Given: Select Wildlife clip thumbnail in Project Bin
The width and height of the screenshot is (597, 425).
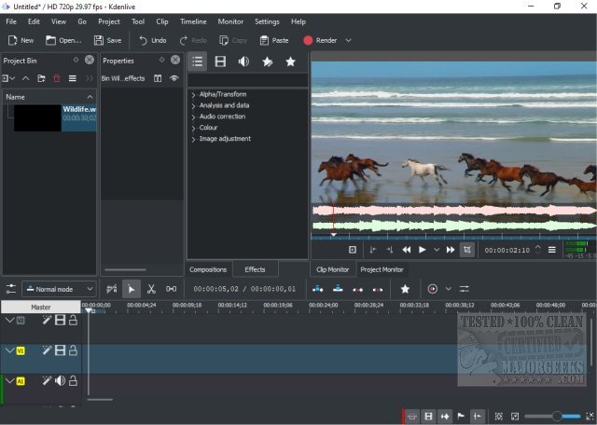Looking at the screenshot, I should pos(35,117).
